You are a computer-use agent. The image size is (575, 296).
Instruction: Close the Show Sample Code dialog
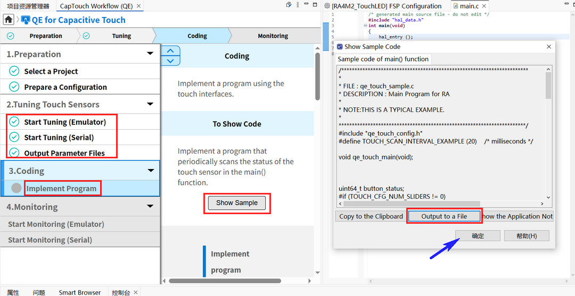[x=548, y=46]
